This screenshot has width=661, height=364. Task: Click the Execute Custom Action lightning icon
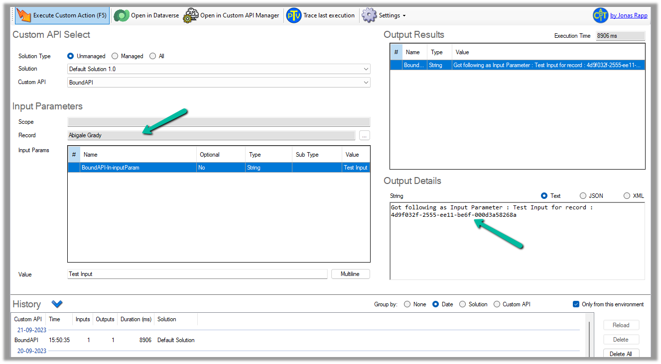[x=24, y=15]
